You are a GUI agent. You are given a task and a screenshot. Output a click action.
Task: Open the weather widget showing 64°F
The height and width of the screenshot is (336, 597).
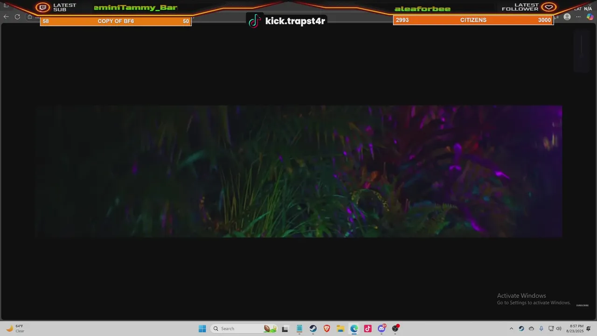point(15,329)
